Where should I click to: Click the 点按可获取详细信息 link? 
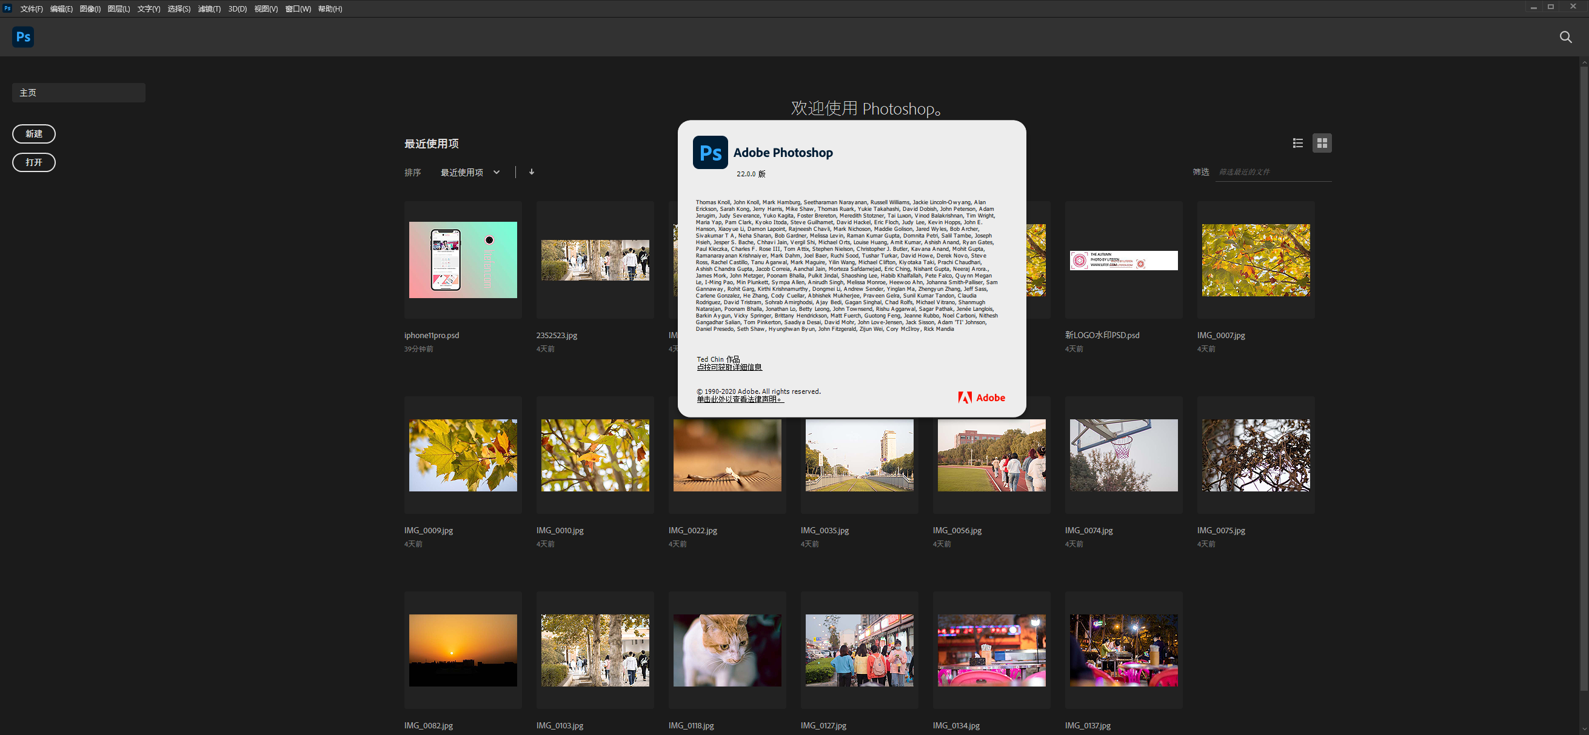coord(729,367)
